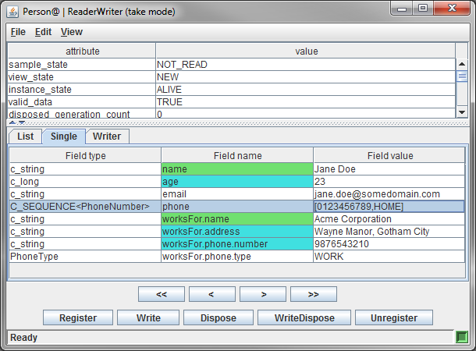Click the C_SEQUENCE<PhoneNumber> type cell
Screen dimensions: 476x351
[85, 206]
